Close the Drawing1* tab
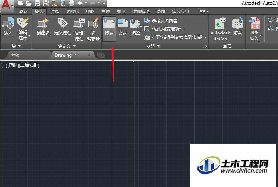278x187 pixels. click(x=89, y=55)
